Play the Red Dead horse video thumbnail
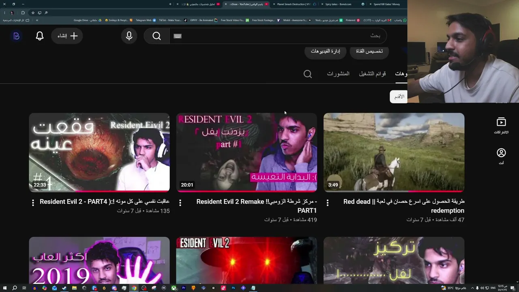The width and height of the screenshot is (519, 292). pyautogui.click(x=394, y=152)
